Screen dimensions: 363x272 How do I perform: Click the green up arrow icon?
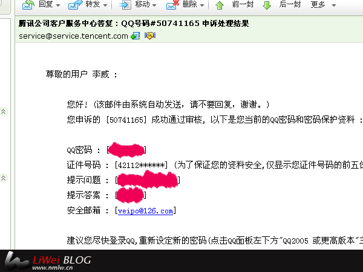[220, 5]
